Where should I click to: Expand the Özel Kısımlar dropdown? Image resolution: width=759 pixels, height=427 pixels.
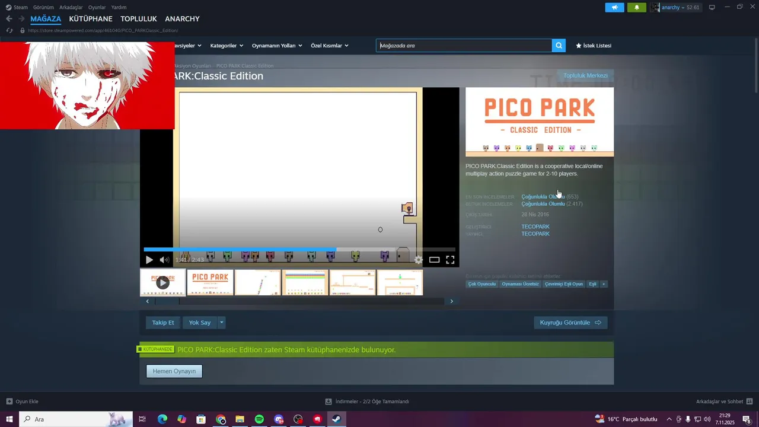[x=330, y=46]
